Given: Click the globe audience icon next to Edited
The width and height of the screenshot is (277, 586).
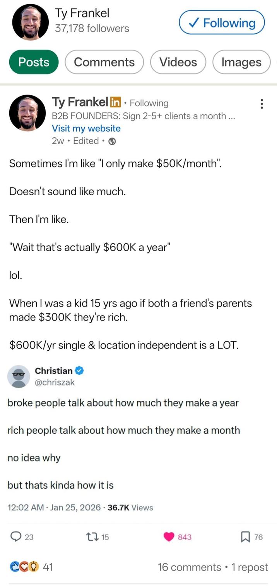Looking at the screenshot, I should pos(112,141).
